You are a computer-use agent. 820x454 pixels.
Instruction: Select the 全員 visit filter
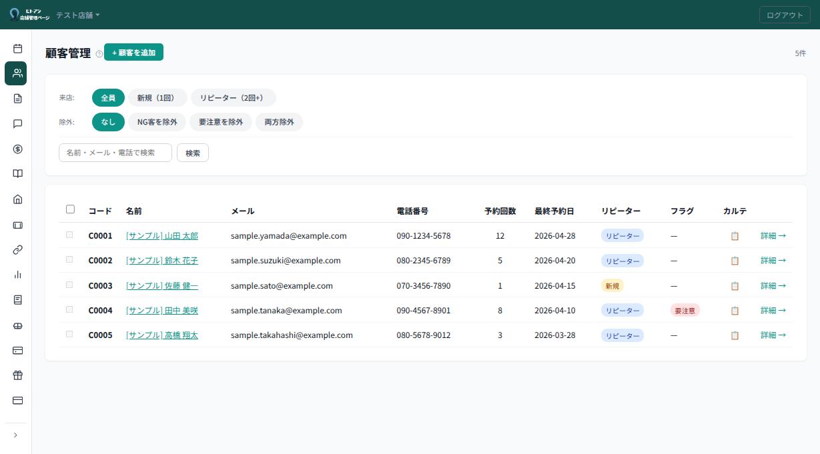(108, 98)
